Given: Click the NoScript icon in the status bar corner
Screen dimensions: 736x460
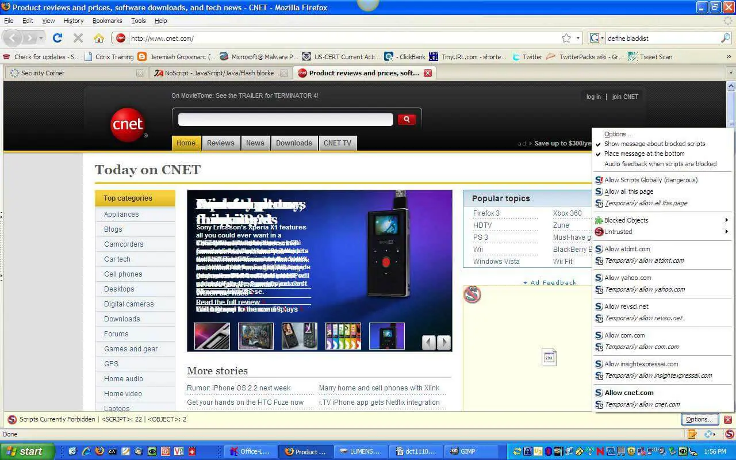Looking at the screenshot, I should 729,434.
